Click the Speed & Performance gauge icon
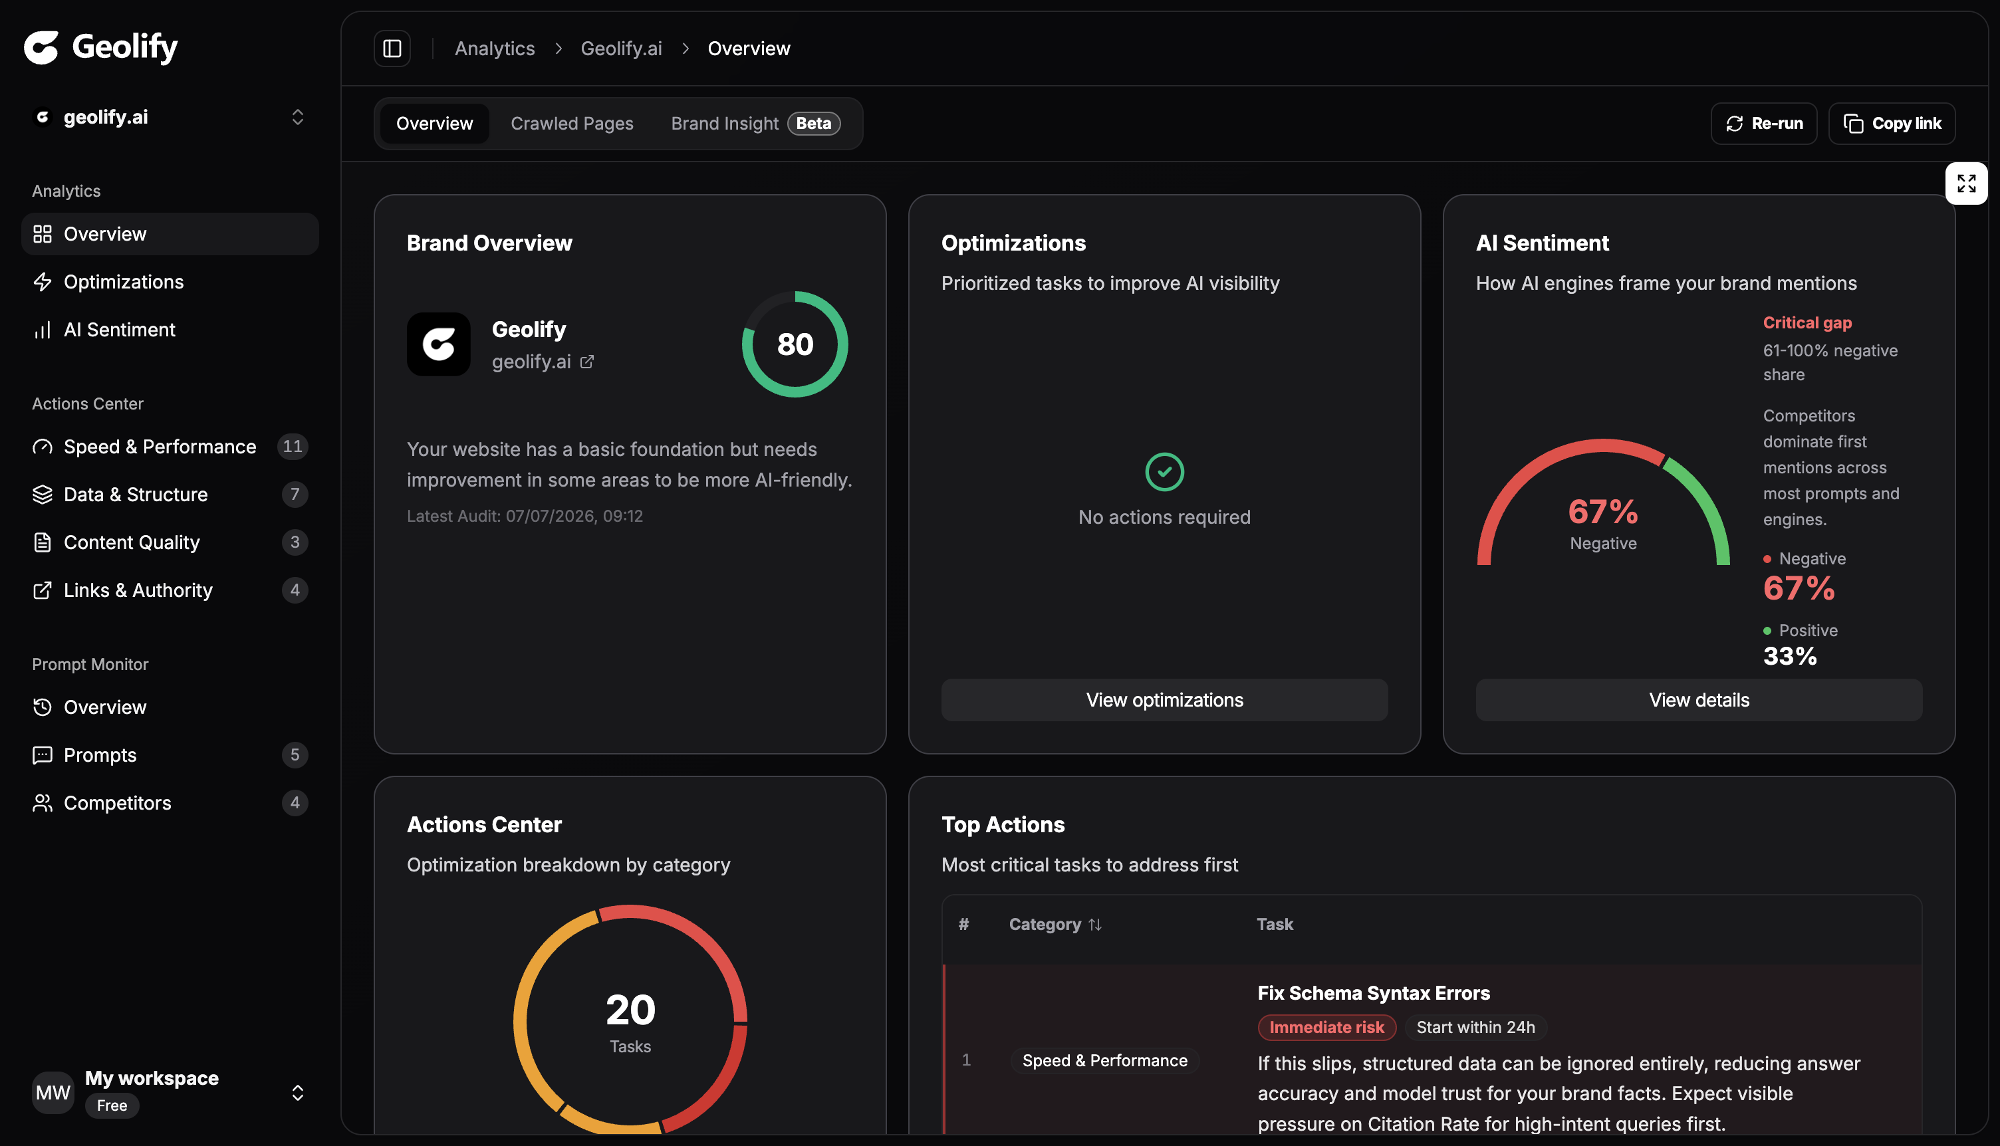This screenshot has width=2000, height=1146. pyautogui.click(x=43, y=447)
